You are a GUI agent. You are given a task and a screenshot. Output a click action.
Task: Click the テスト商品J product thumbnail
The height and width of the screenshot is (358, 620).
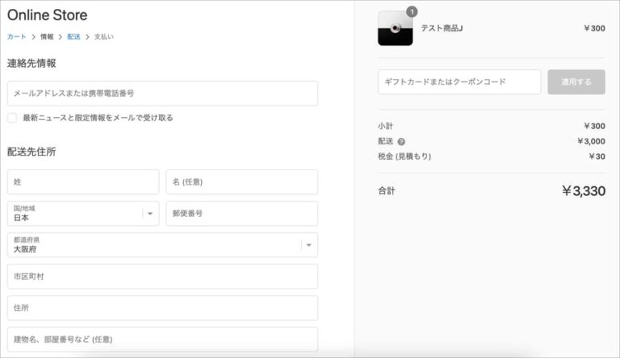coord(395,28)
